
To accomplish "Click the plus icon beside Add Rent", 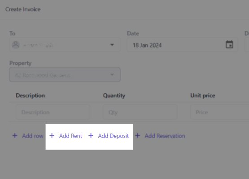I will point(52,136).
